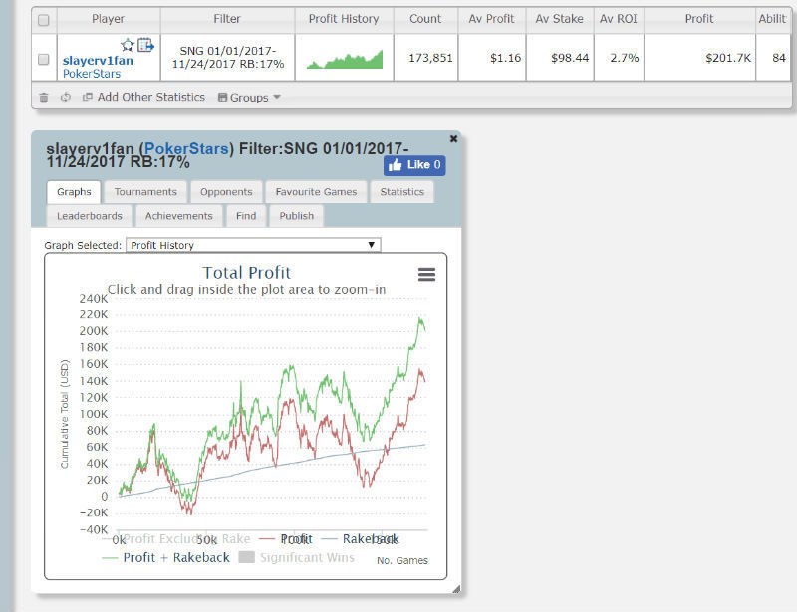
Task: Click Add Other Statistics
Action: pos(143,98)
